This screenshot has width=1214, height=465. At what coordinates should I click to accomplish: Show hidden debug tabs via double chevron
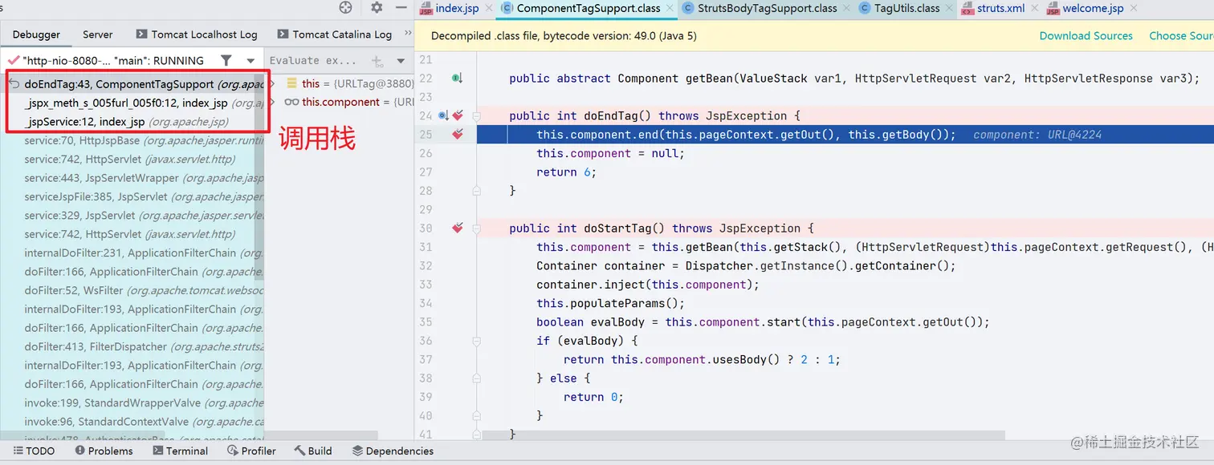[x=407, y=34]
